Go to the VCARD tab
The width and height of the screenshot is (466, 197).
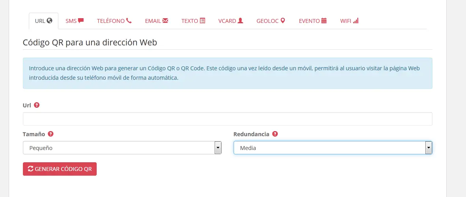(230, 21)
